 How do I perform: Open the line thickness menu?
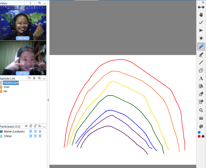201,118
